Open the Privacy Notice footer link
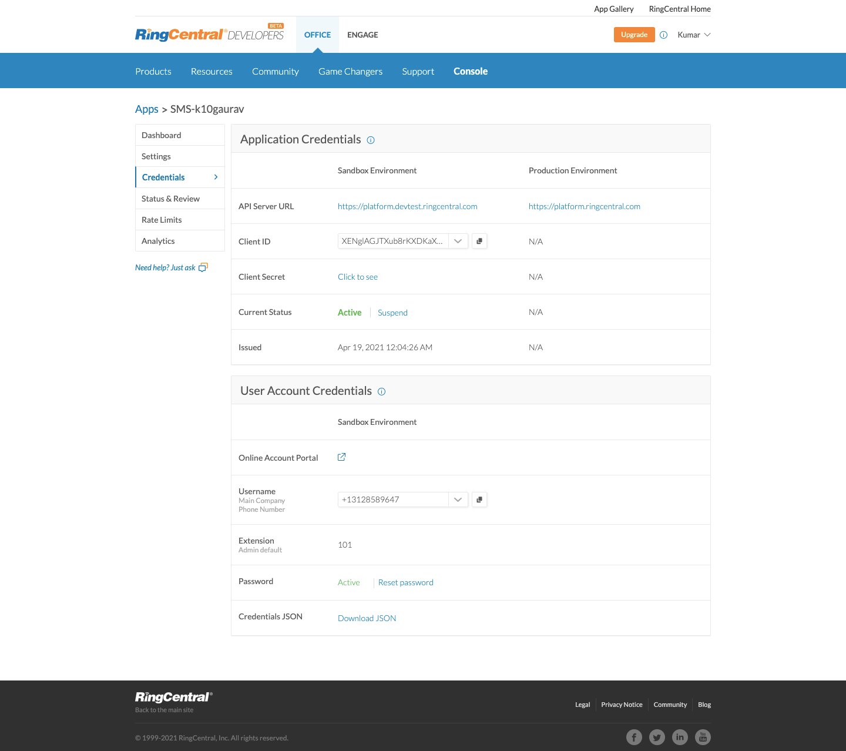Screen dimensions: 846x751 (x=622, y=705)
